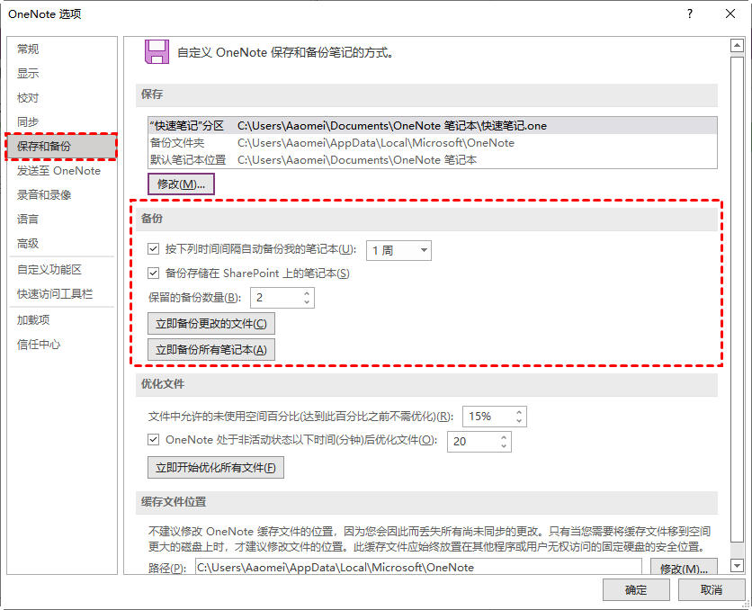Toggle SharePoint notebook backup checkbox
752x610 pixels.
[153, 274]
